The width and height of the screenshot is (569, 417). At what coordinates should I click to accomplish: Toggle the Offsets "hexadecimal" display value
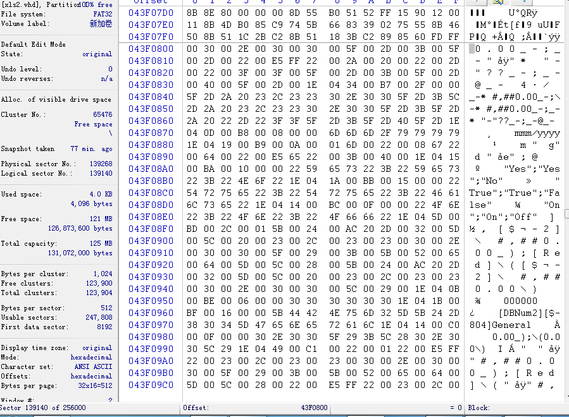click(91, 376)
